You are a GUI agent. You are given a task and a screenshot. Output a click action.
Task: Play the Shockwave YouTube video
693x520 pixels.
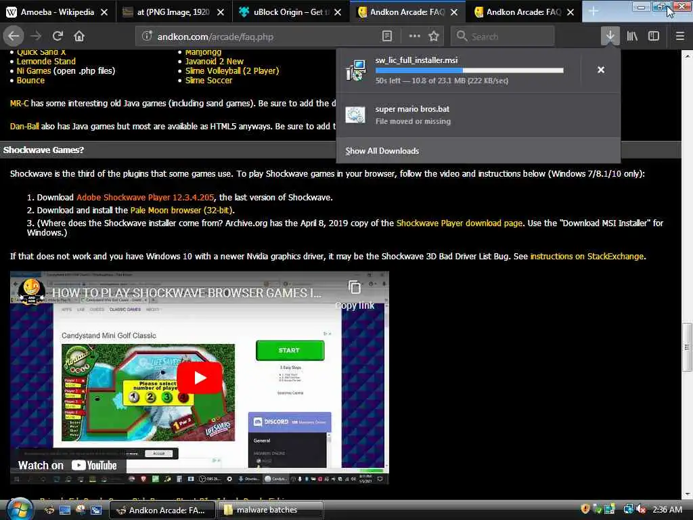click(x=200, y=378)
